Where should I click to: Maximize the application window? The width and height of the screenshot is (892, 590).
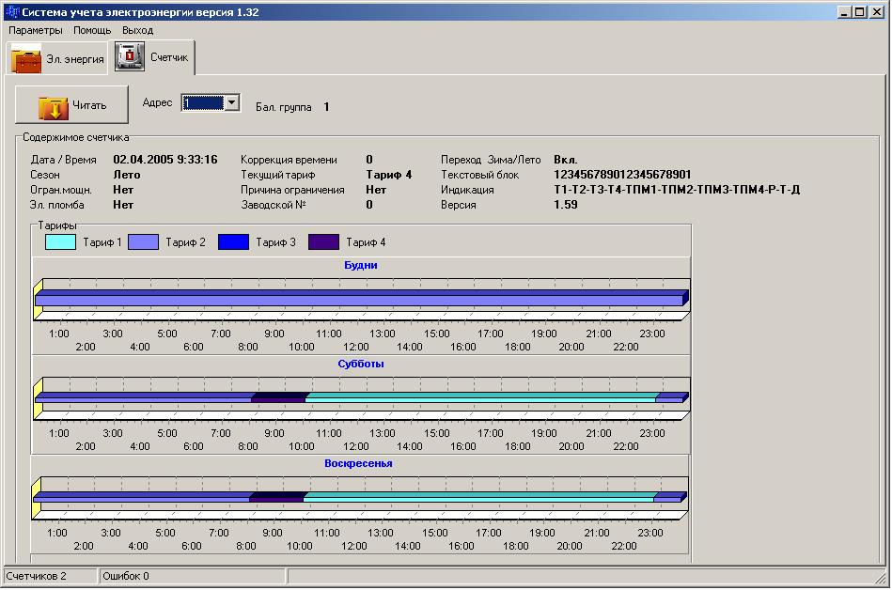tap(858, 12)
